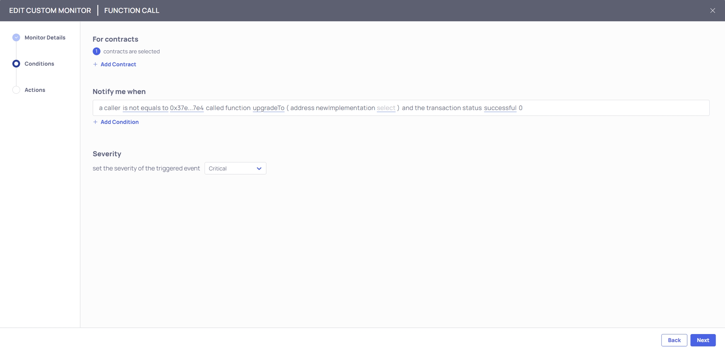Click the plus icon beside Add Condition
This screenshot has width=725, height=351.
[95, 122]
